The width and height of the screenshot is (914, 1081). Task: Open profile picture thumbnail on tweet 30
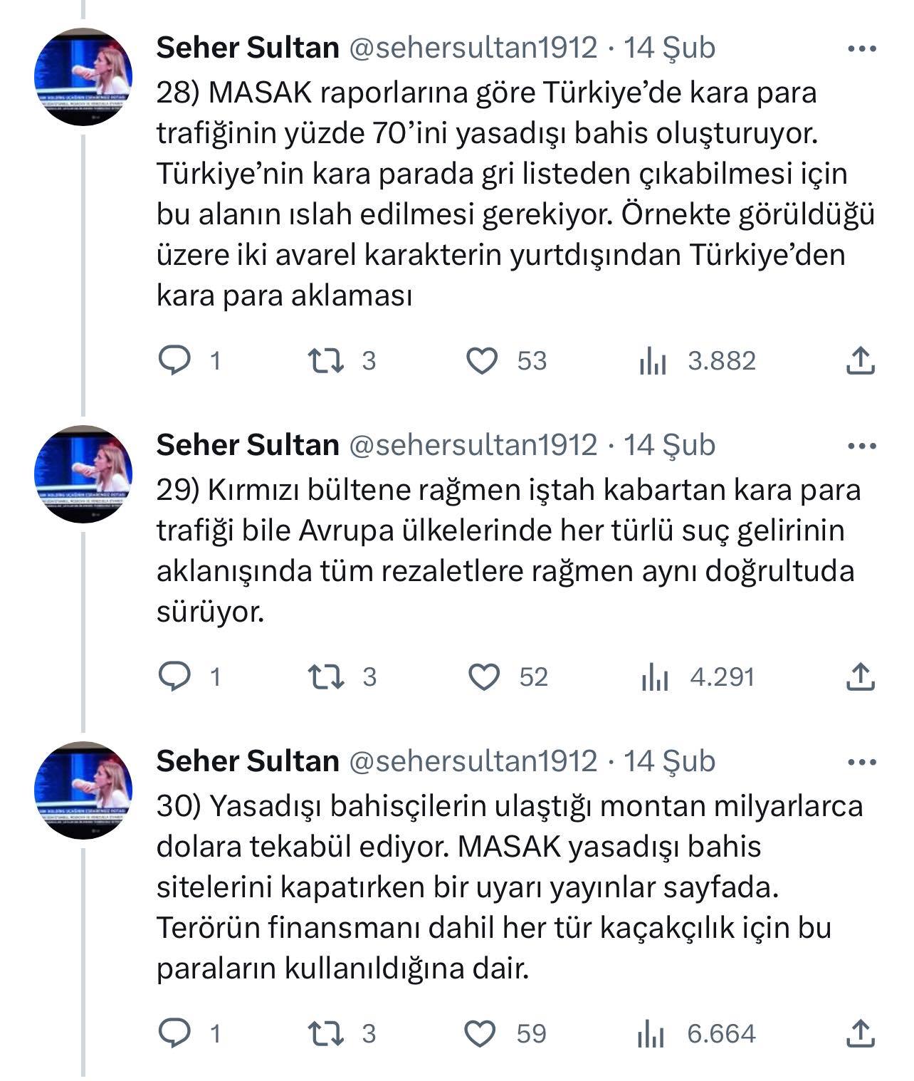point(84,790)
